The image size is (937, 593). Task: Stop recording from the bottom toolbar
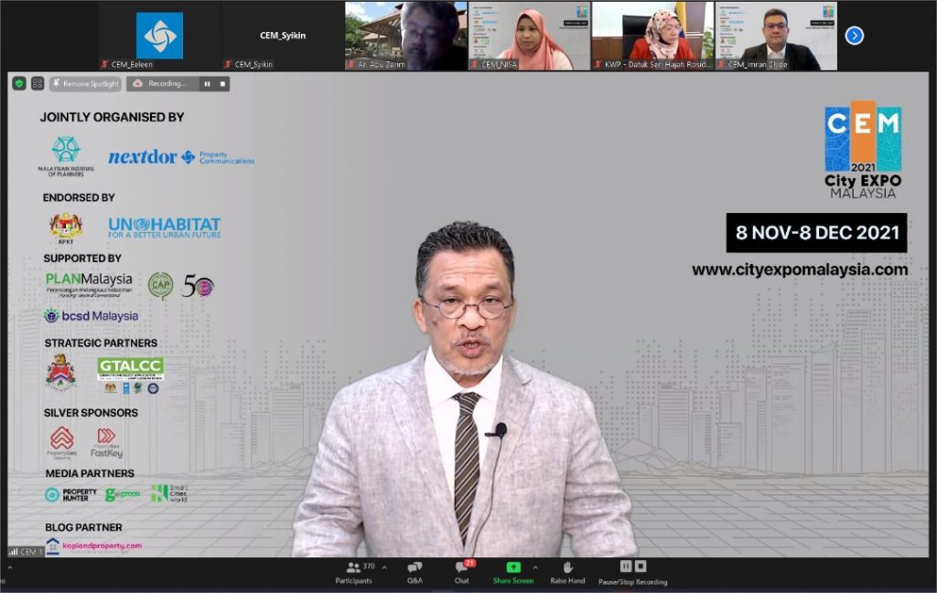(x=641, y=567)
